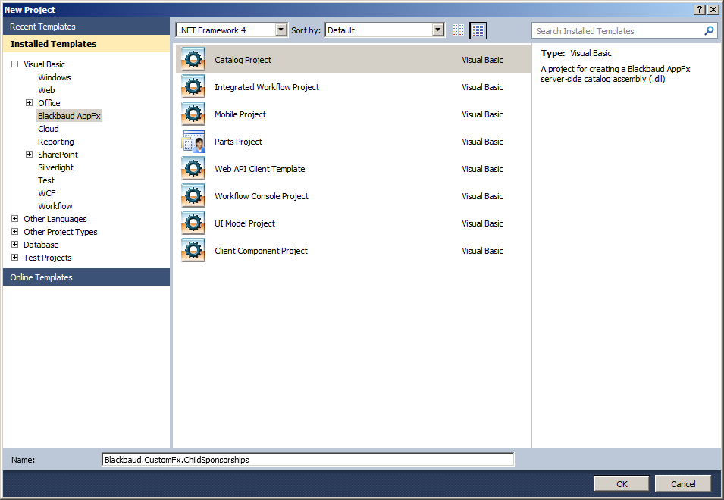Select Client Component Project template name

(x=261, y=251)
